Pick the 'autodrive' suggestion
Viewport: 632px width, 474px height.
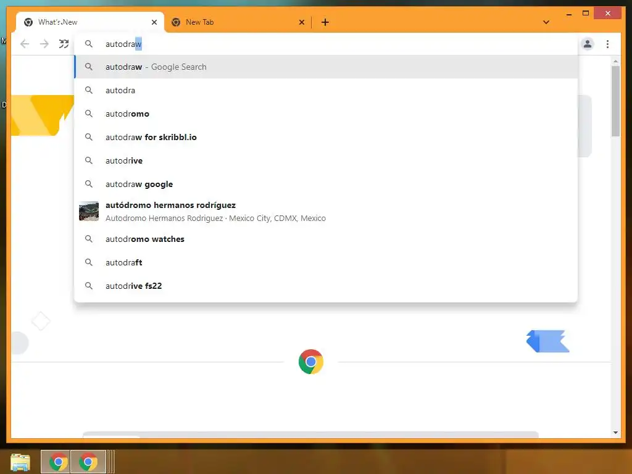[x=326, y=160]
